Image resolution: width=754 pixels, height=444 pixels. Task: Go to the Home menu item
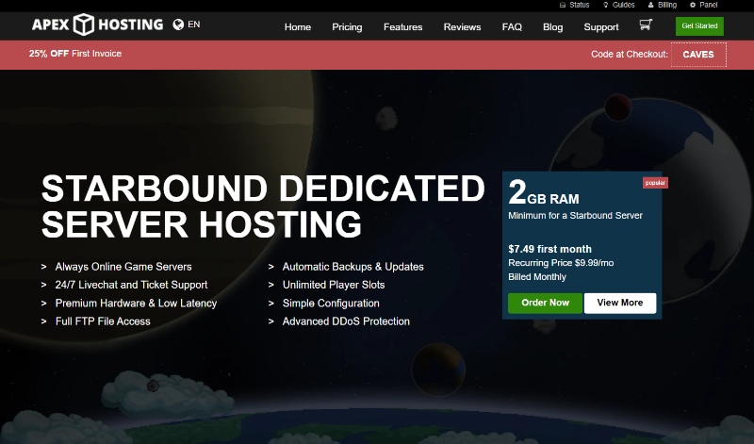click(x=298, y=27)
